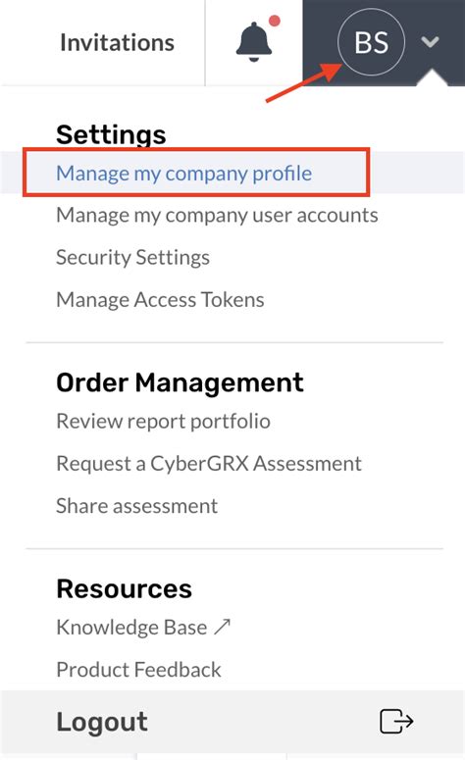
Task: Open the Knowledge Base link
Action: tap(131, 628)
